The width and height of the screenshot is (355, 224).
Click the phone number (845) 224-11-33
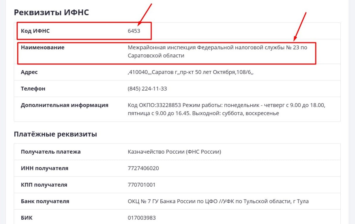pyautogui.click(x=147, y=88)
